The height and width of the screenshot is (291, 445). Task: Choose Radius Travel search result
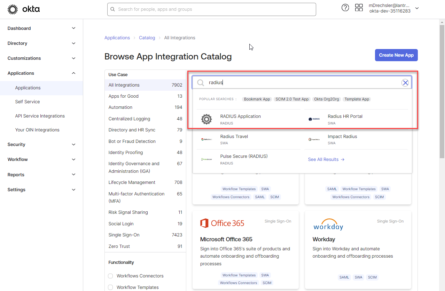pyautogui.click(x=249, y=139)
